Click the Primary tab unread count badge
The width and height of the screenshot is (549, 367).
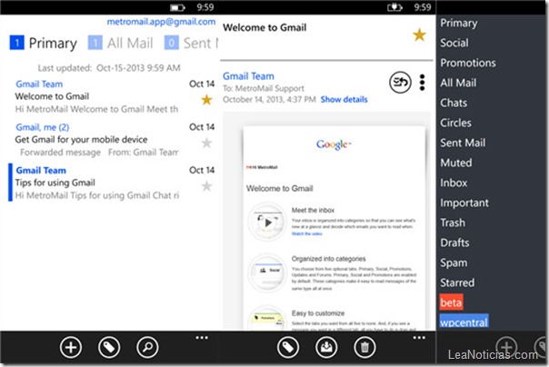[16, 43]
